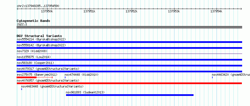
Task: Click the Cytogenetic Bands track title
Action: click(x=33, y=21)
